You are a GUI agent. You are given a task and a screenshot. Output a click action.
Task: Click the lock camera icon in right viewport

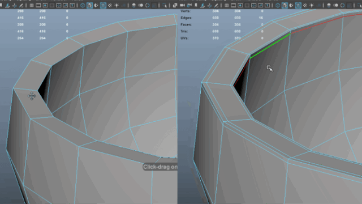coord(189,5)
